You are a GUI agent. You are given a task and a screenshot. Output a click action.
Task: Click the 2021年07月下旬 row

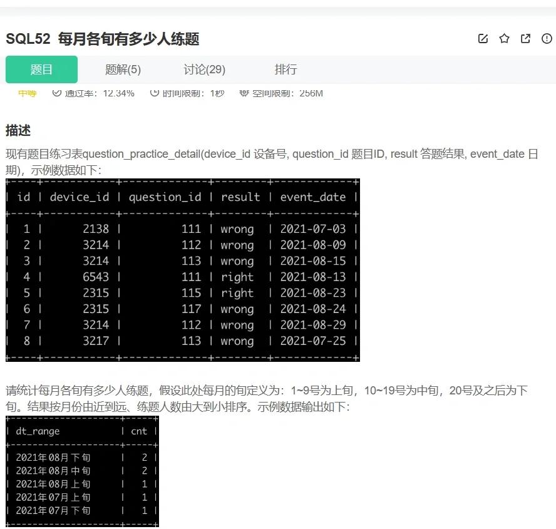(x=82, y=511)
